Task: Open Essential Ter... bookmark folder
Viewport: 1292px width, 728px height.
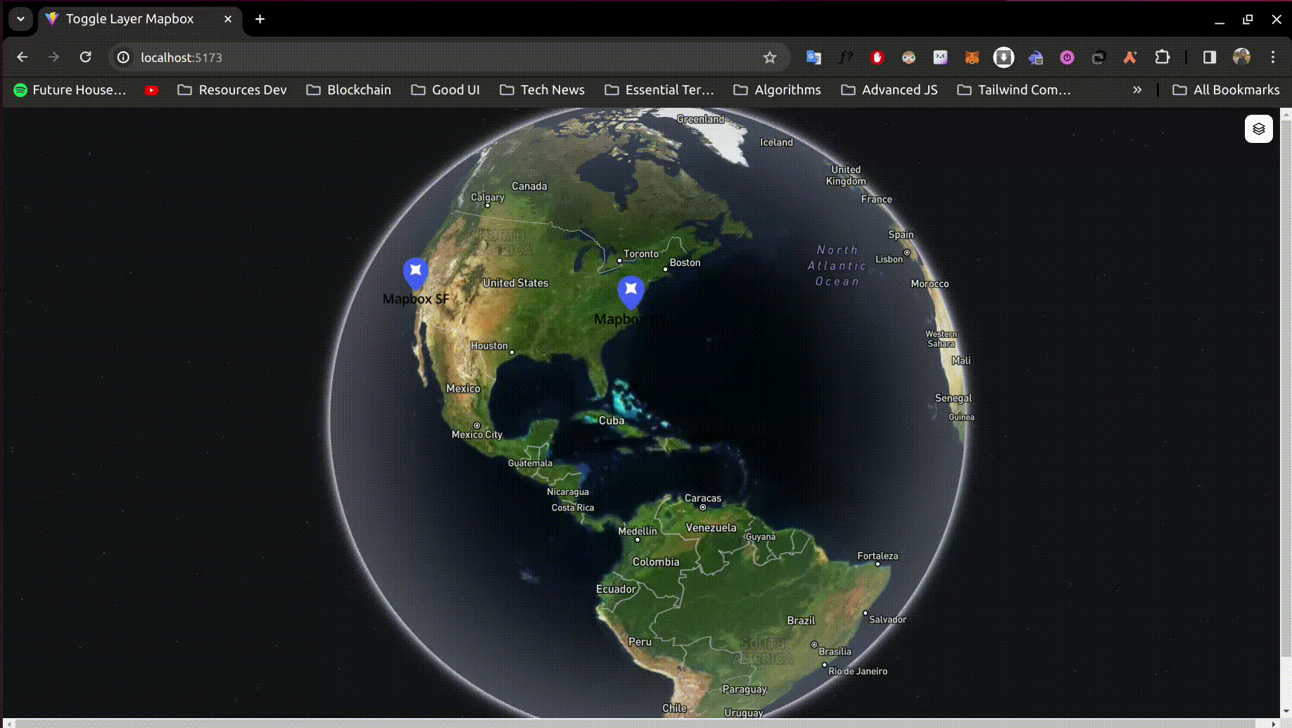Action: 659,90
